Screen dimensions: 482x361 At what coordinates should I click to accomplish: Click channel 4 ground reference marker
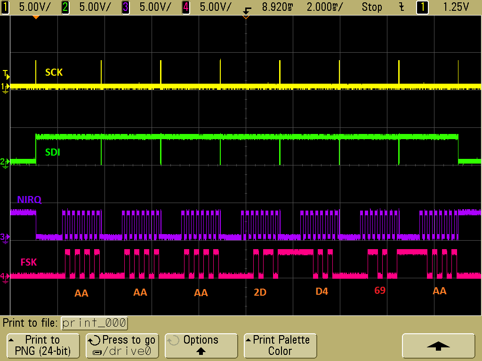(5, 277)
